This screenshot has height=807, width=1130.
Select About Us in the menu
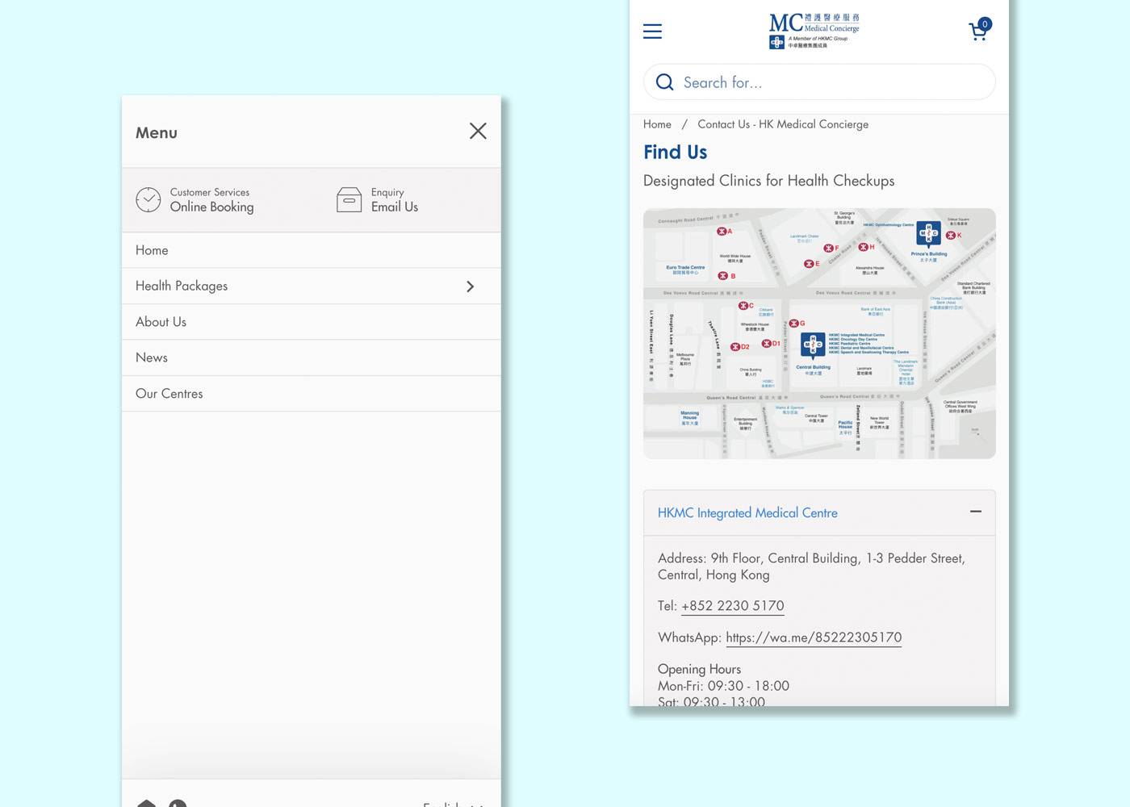tap(161, 322)
